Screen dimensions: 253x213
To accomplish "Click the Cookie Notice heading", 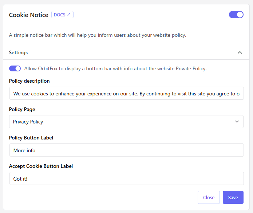I will [x=28, y=15].
